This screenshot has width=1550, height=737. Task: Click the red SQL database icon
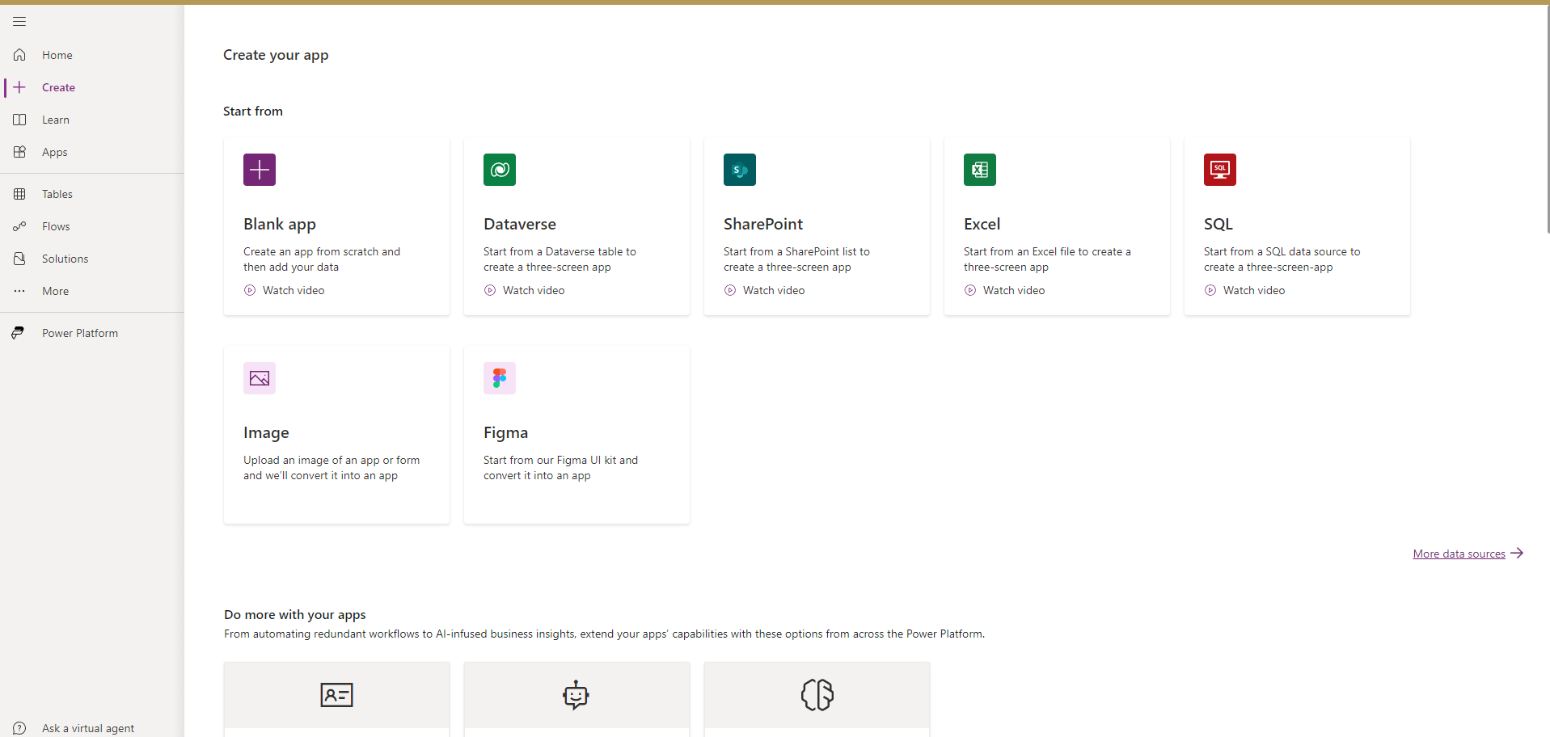pyautogui.click(x=1220, y=170)
